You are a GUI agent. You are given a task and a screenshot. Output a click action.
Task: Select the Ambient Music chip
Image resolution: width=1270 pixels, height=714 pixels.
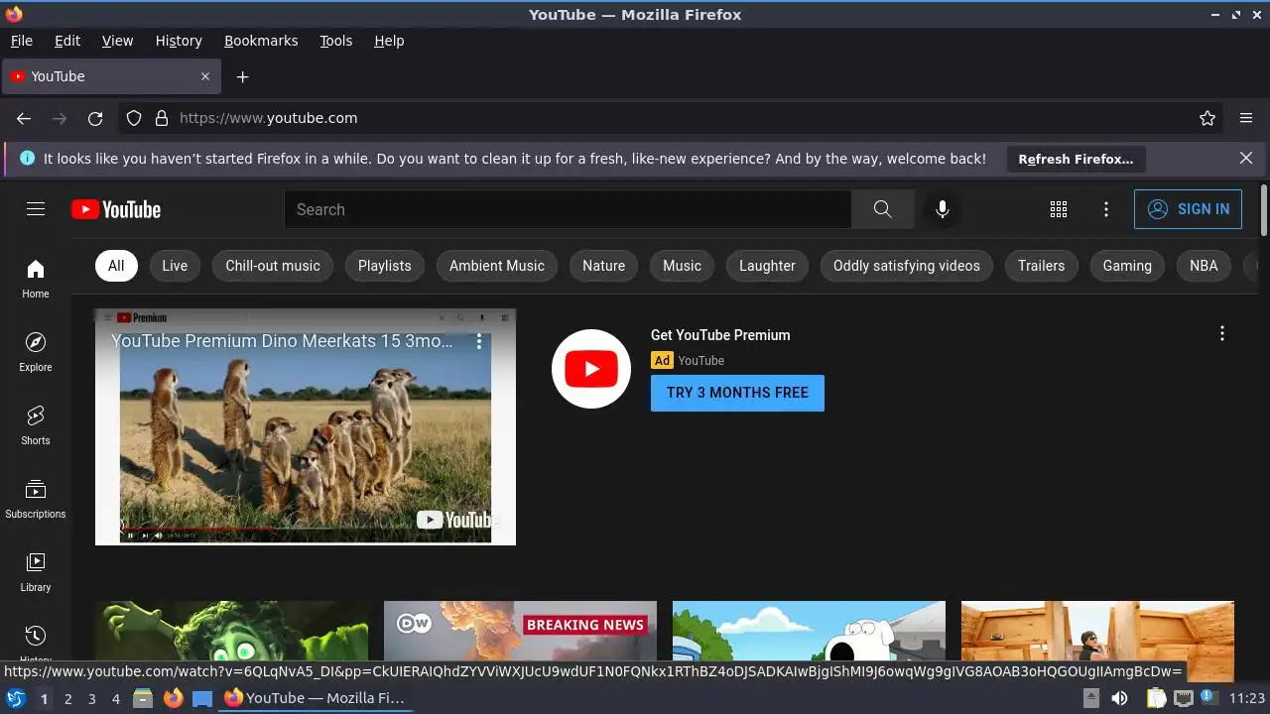click(x=497, y=266)
